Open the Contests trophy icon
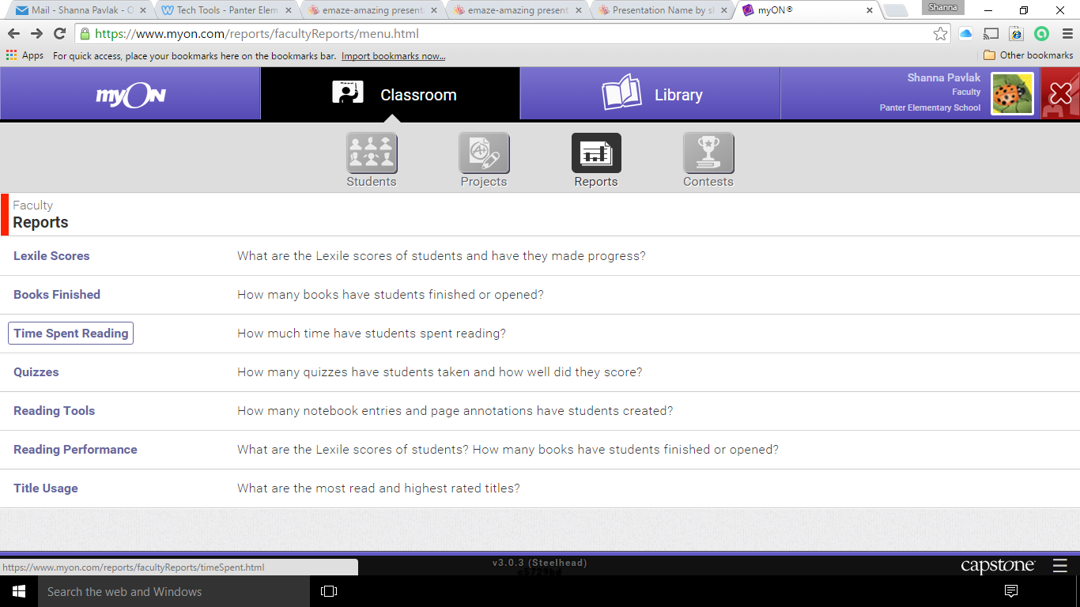This screenshot has width=1080, height=607. pyautogui.click(x=708, y=153)
